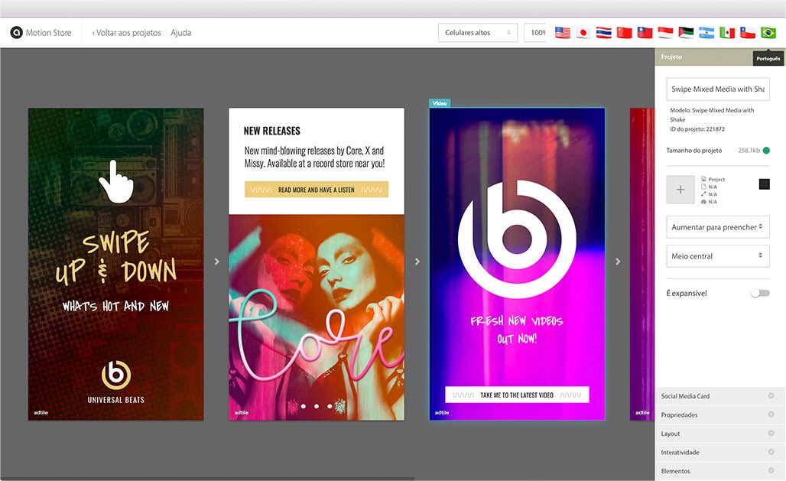Click Read More and Have a Listen button

coord(317,190)
